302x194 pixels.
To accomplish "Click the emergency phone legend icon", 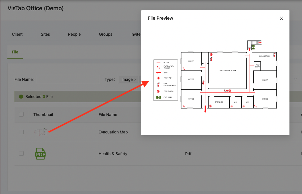I will coord(158,67).
